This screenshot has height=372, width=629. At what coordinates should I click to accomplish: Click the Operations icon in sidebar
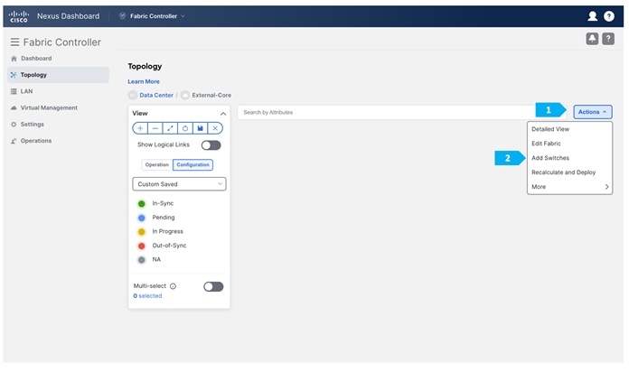(14, 141)
